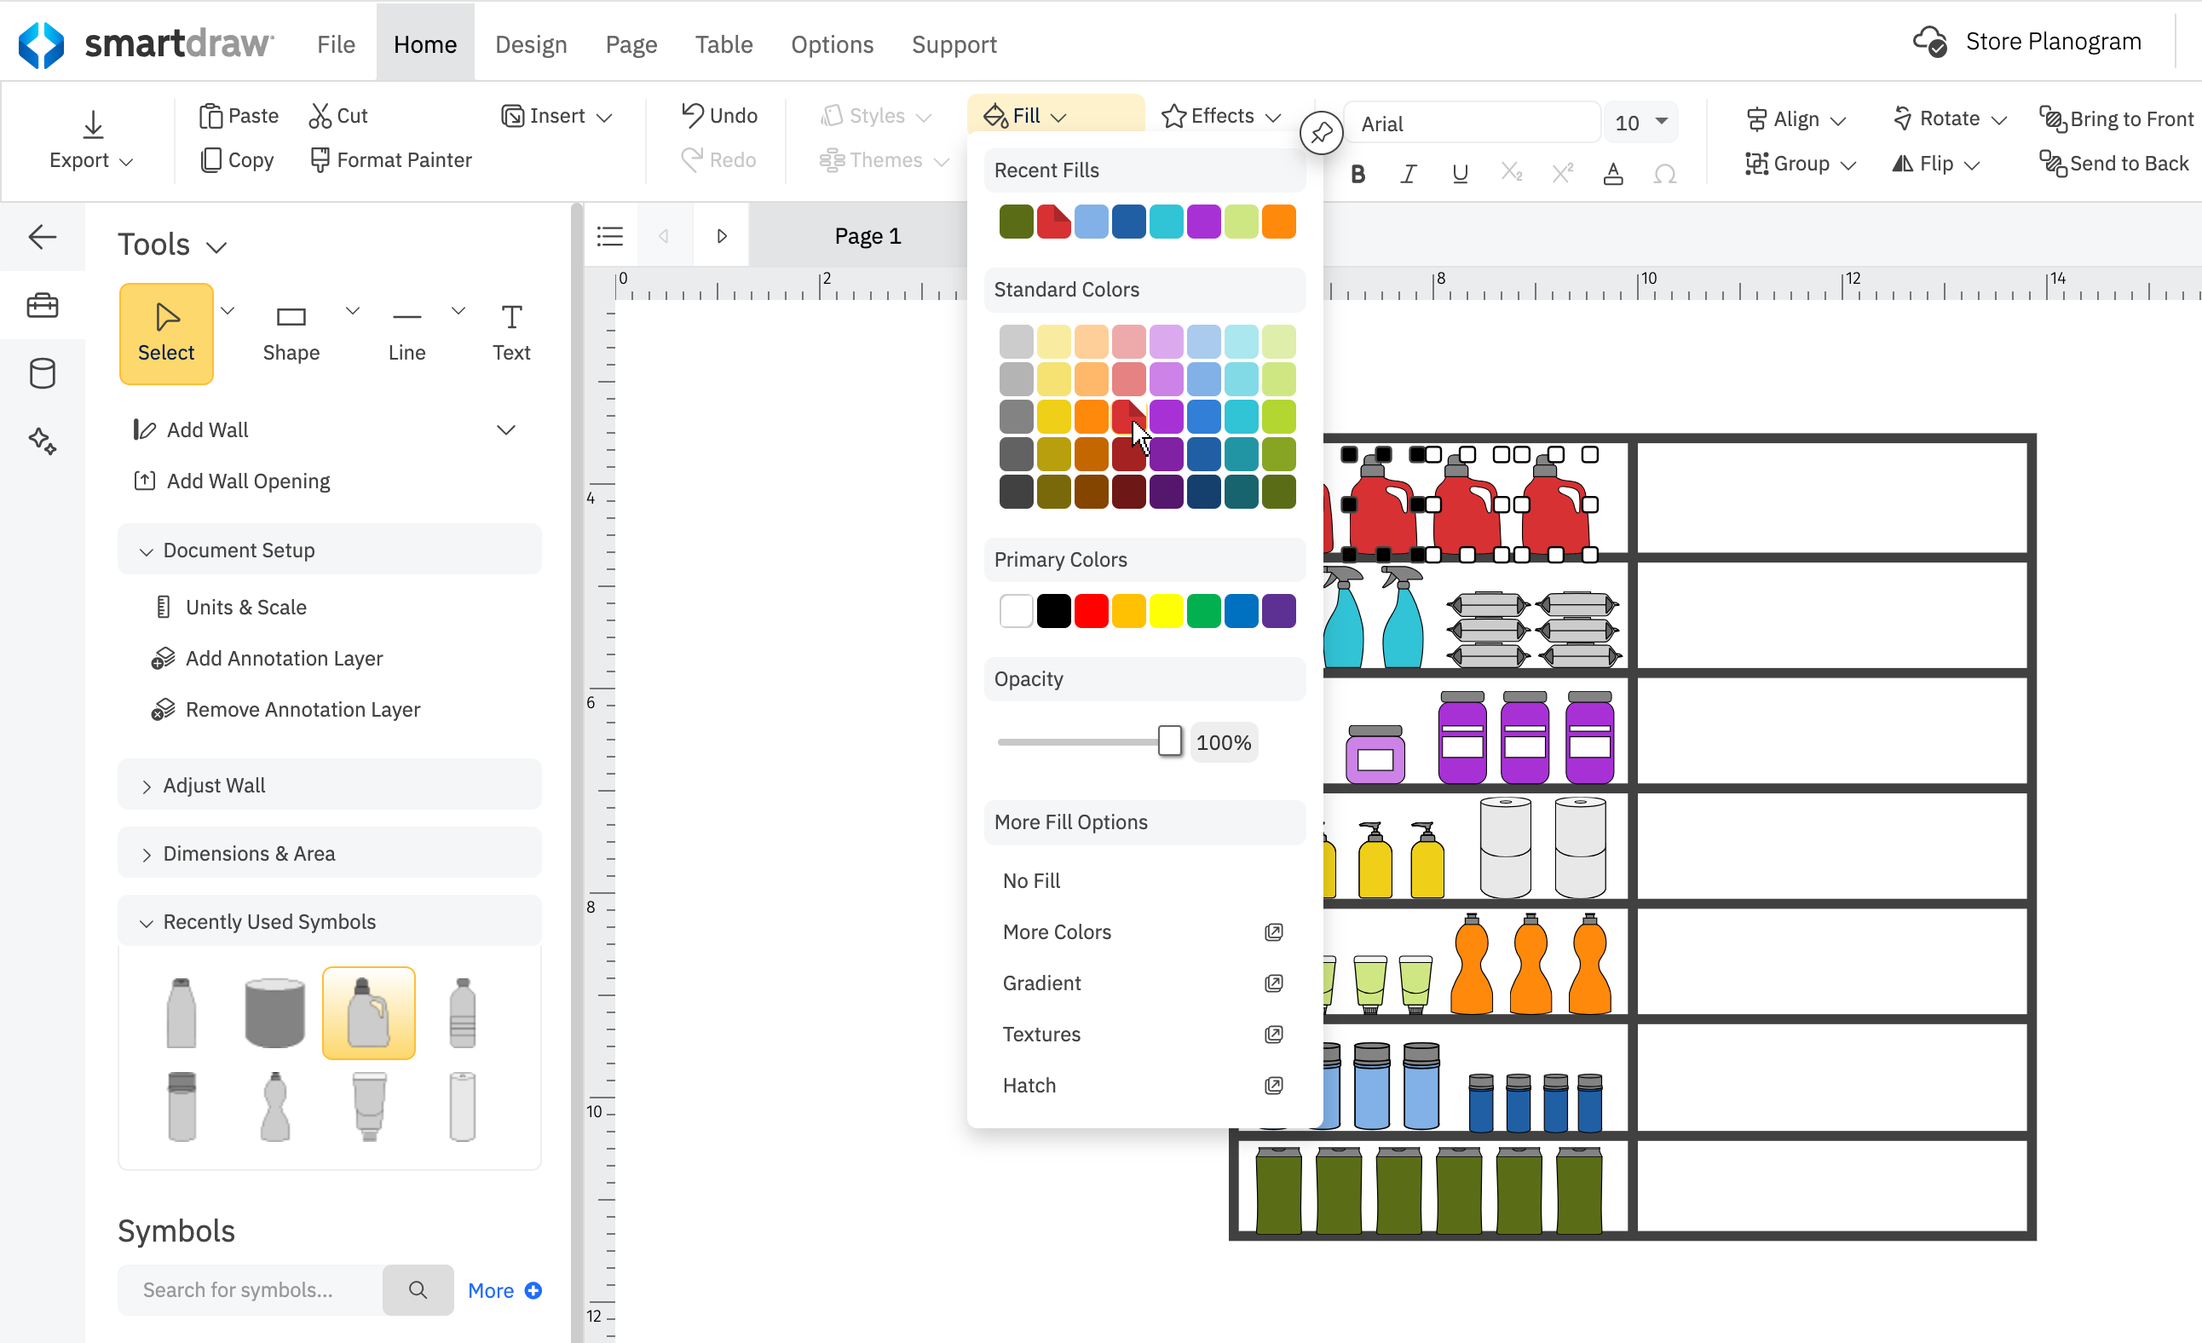Click the Bring to Front icon

pos(2053,118)
